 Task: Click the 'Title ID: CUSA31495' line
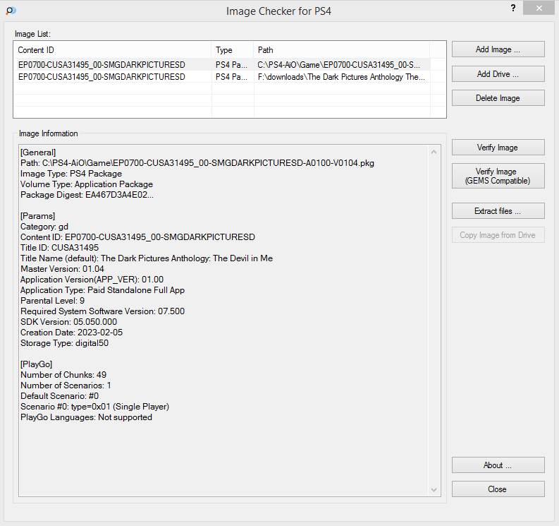(59, 248)
